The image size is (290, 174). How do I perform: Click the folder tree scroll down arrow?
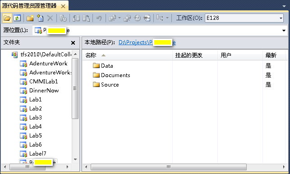[x=75, y=159]
